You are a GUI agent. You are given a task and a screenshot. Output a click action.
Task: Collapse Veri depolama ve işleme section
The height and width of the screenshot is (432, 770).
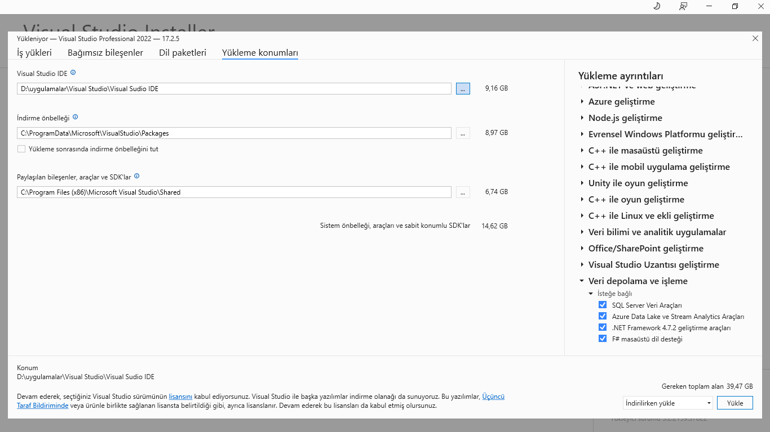tap(582, 281)
